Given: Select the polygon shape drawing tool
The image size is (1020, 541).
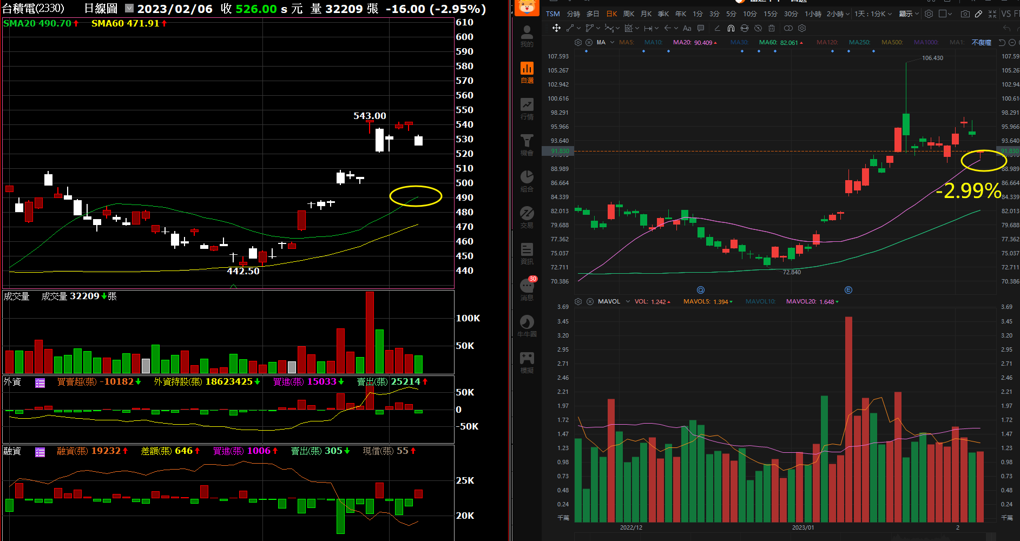Looking at the screenshot, I should click(590, 28).
